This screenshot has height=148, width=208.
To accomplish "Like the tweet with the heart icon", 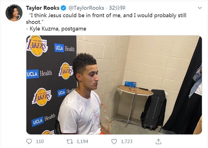I will point(114,142).
